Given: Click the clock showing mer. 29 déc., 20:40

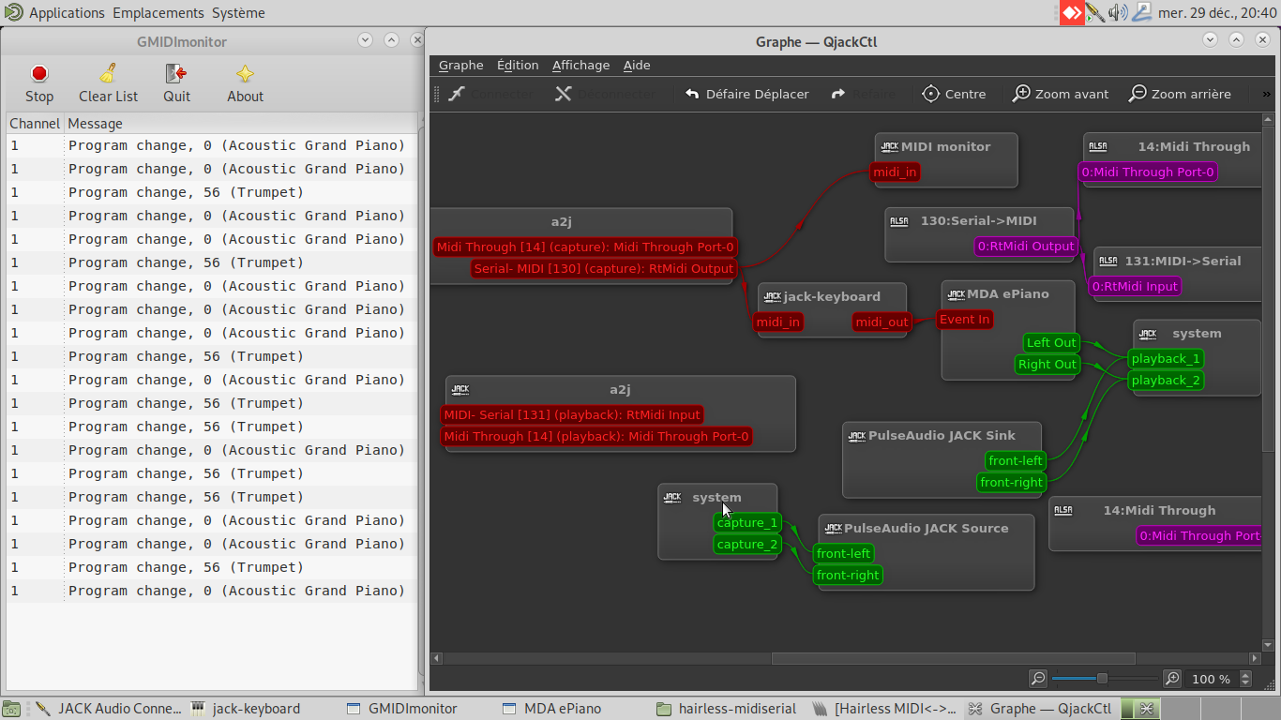Looking at the screenshot, I should tap(1217, 13).
